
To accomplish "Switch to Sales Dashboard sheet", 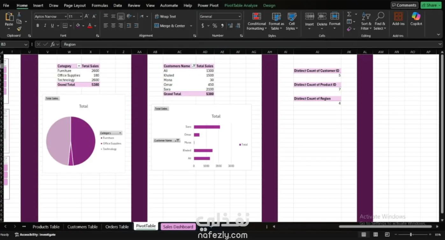I will point(178,227).
